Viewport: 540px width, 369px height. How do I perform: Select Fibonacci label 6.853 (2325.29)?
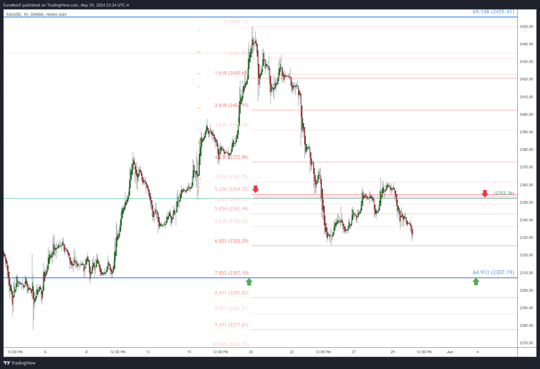[x=232, y=241]
